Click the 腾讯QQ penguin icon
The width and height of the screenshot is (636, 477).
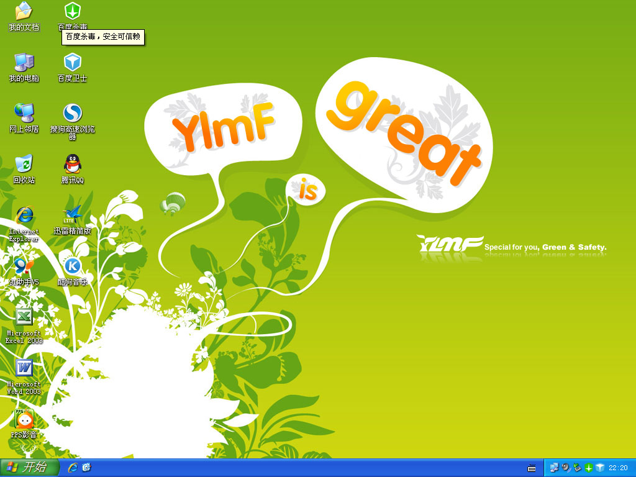coord(73,164)
